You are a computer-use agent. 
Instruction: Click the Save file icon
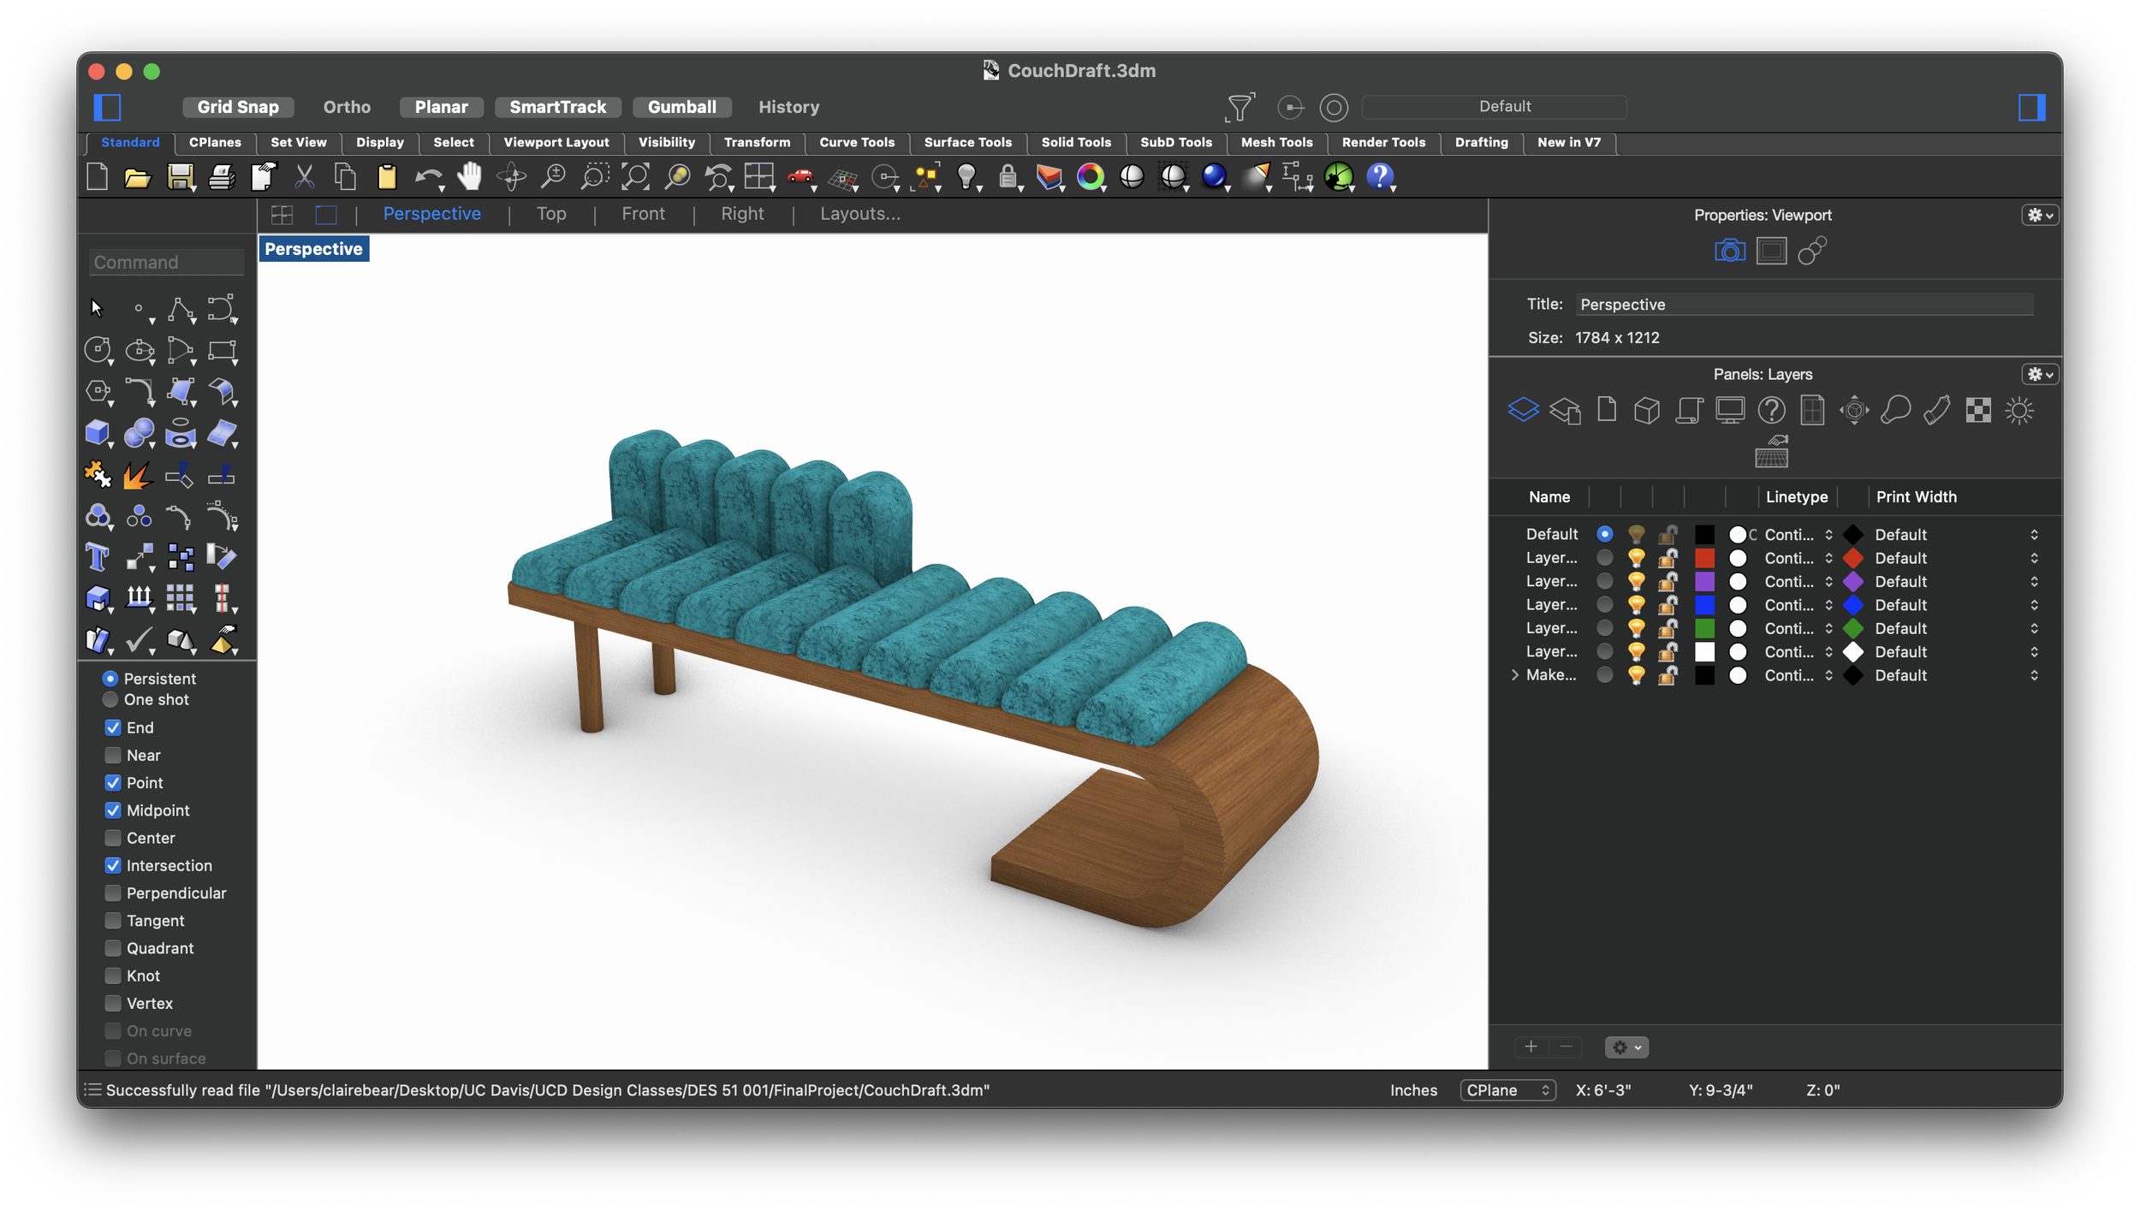(180, 177)
